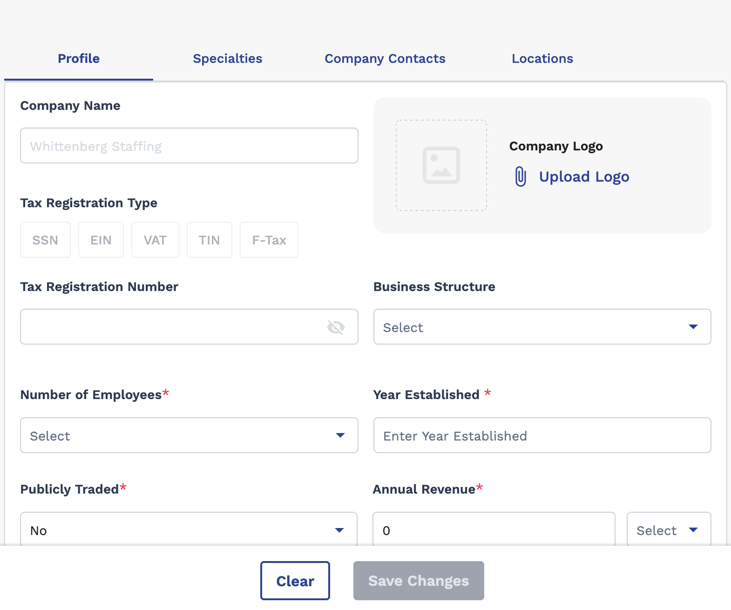Select VAT tax registration type
The width and height of the screenshot is (731, 610).
(x=155, y=240)
